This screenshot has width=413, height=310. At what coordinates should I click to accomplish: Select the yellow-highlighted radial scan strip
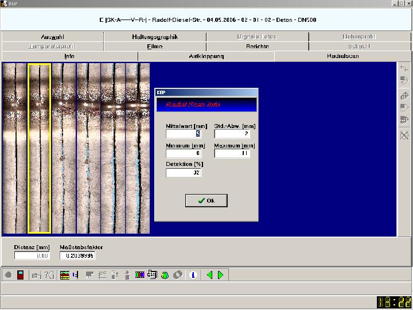[x=40, y=148]
